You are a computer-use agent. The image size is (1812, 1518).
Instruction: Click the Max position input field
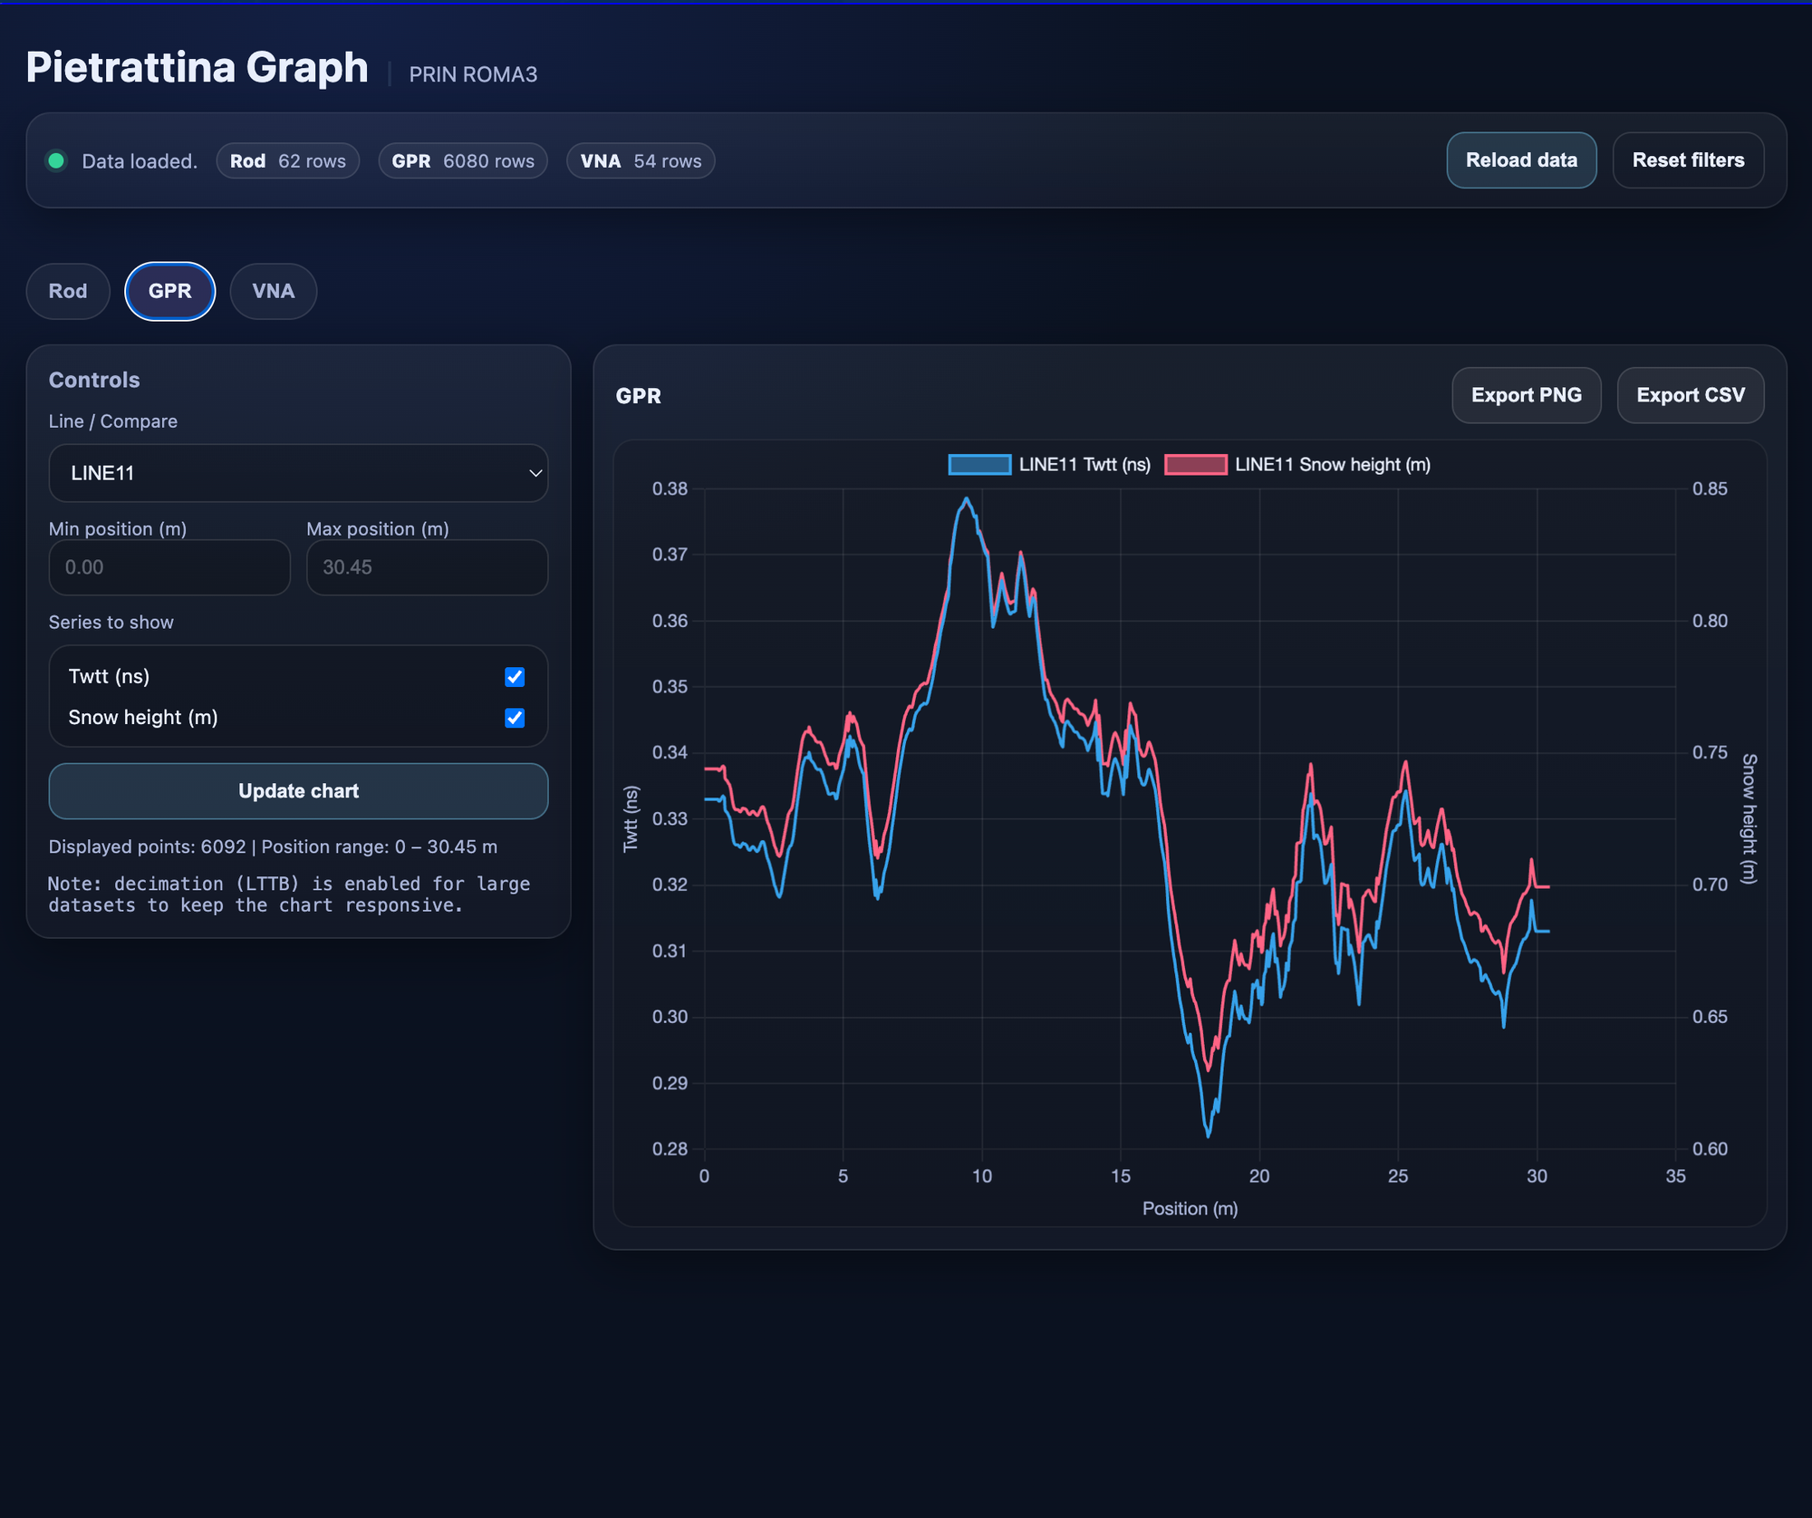click(427, 567)
